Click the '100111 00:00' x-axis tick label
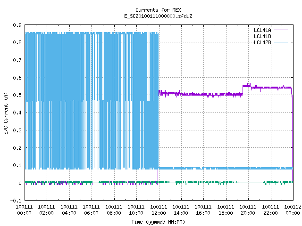The width and height of the screenshot is (302, 226). tap(24, 210)
